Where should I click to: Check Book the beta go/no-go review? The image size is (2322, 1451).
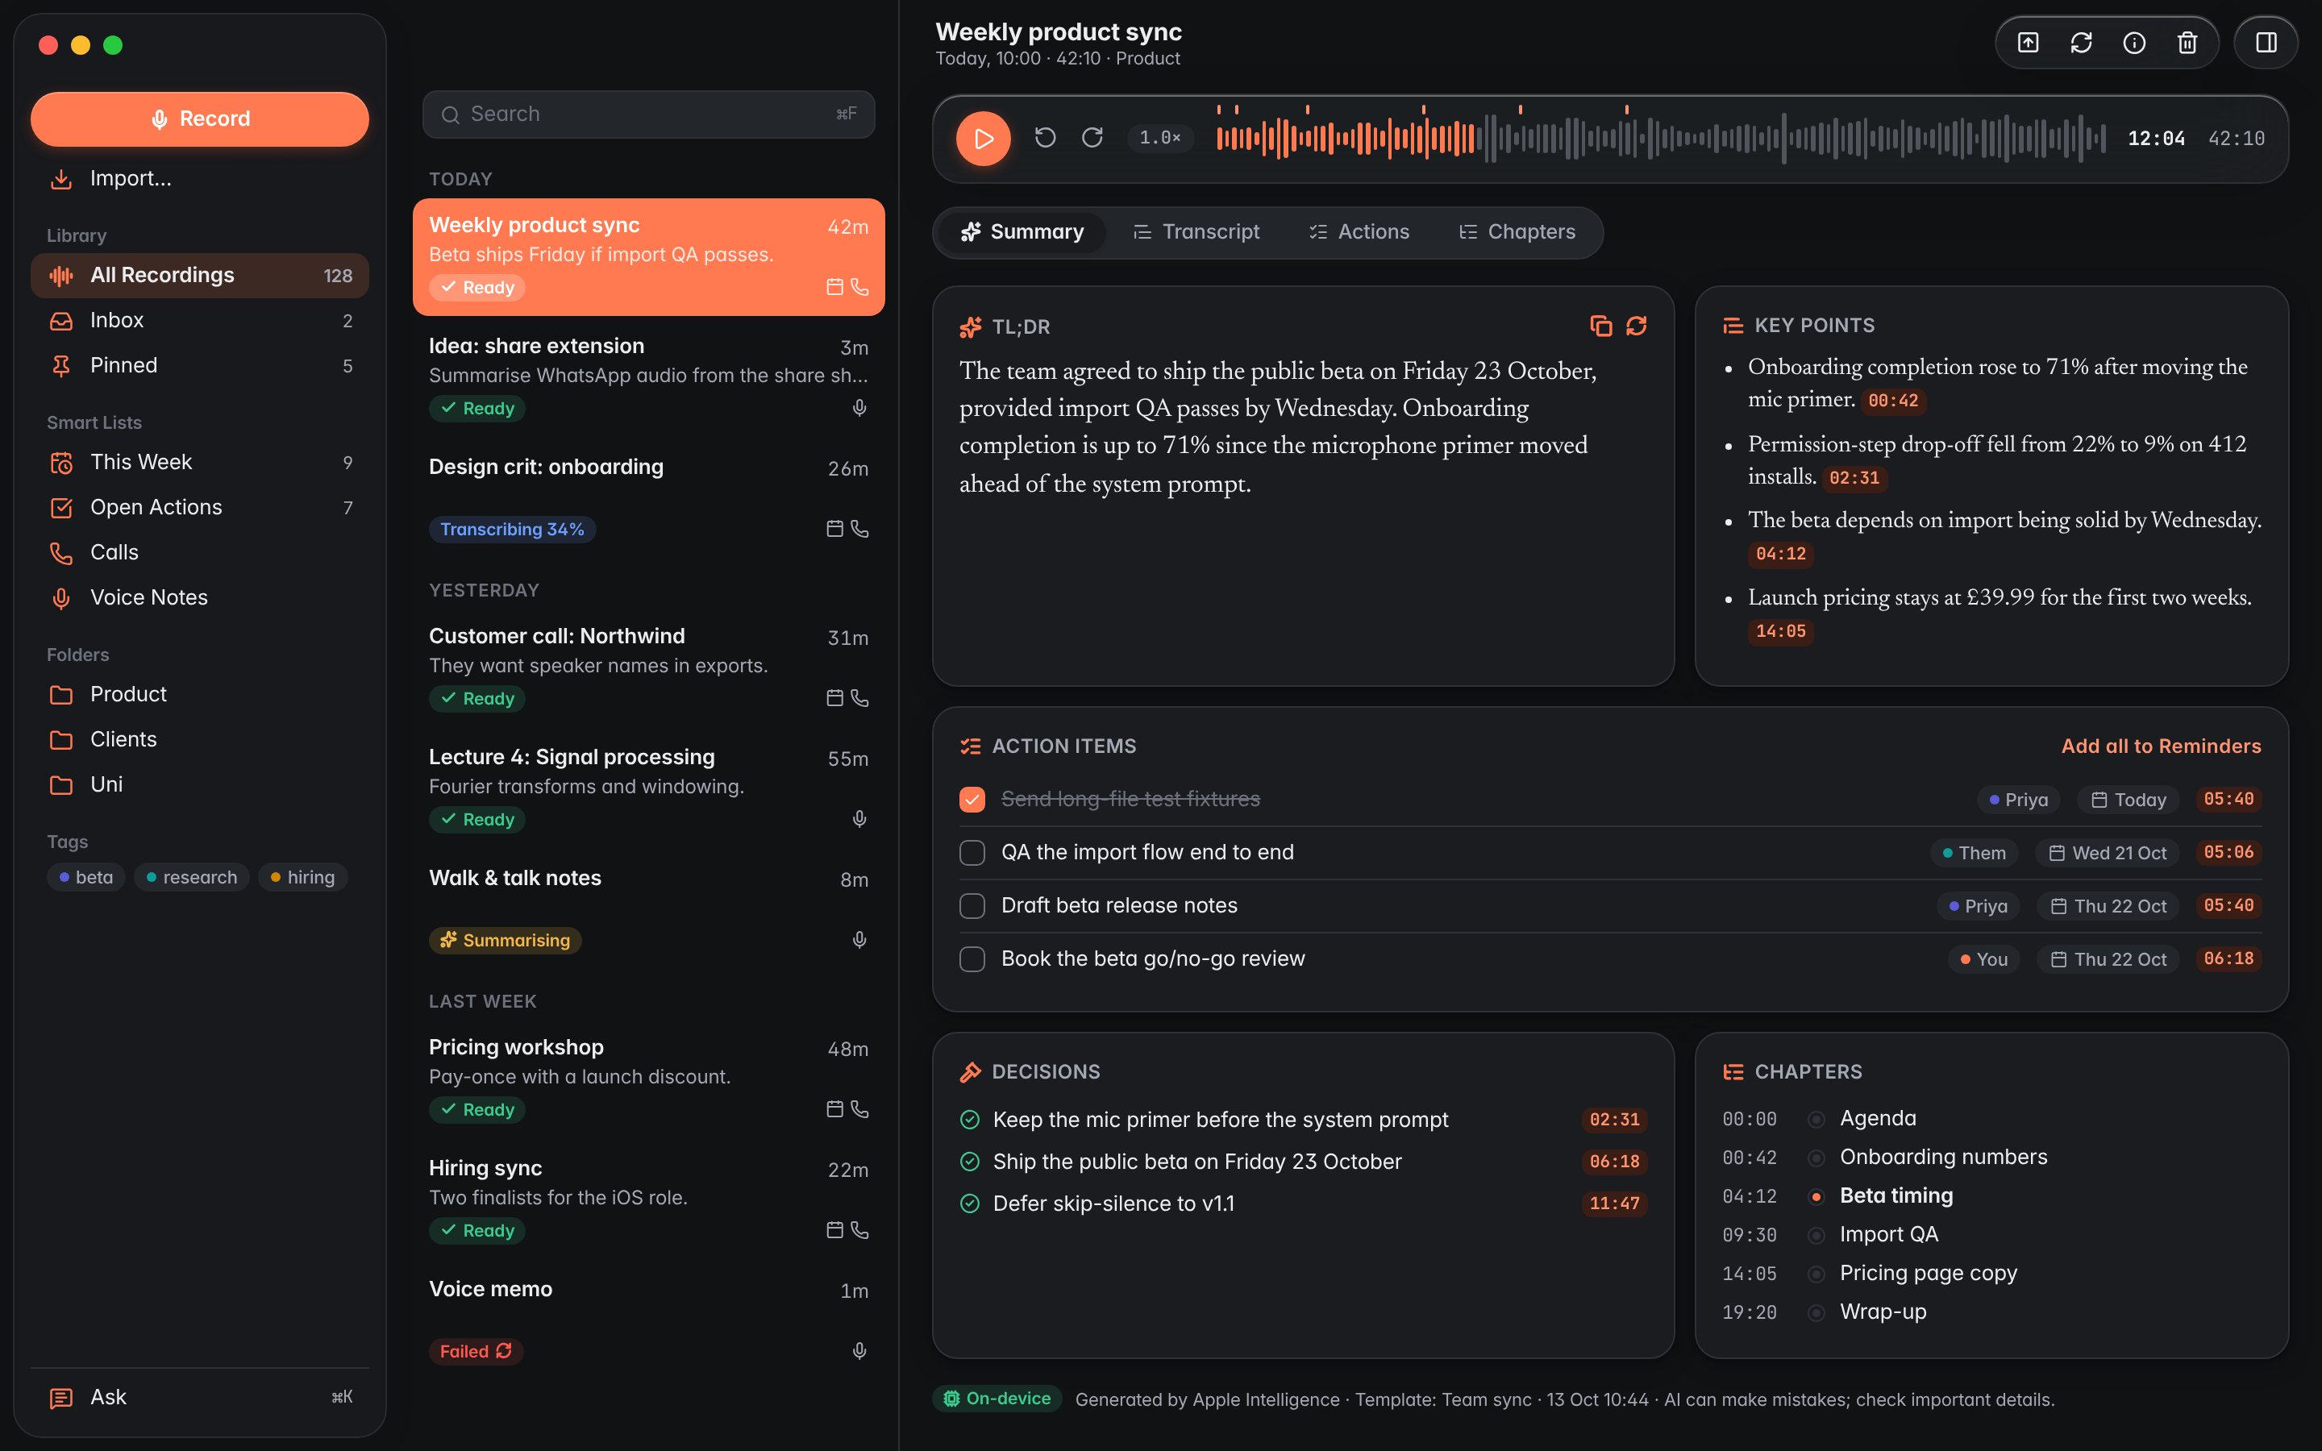[x=972, y=958]
